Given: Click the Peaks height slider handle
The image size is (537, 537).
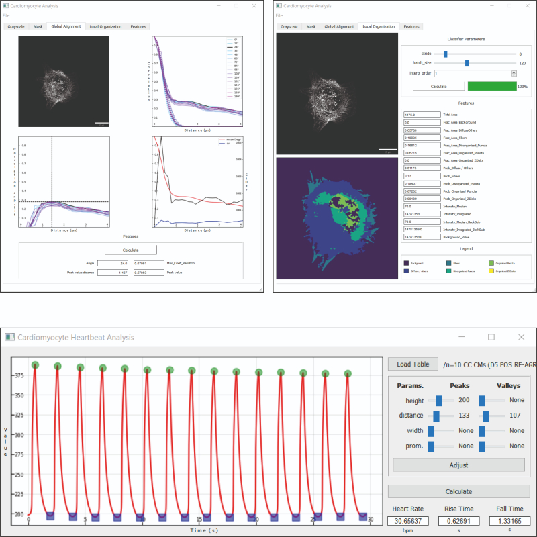Looking at the screenshot, I should 439,400.
